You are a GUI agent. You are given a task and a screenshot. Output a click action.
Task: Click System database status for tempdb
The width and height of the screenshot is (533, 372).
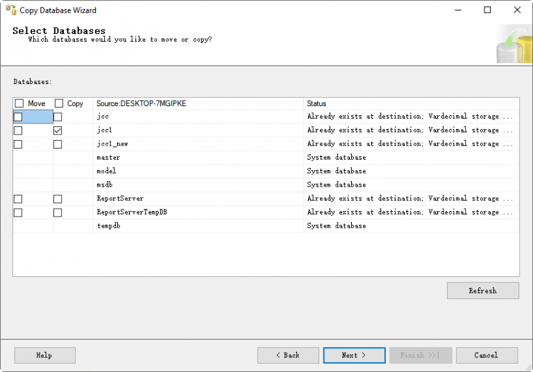tap(337, 226)
